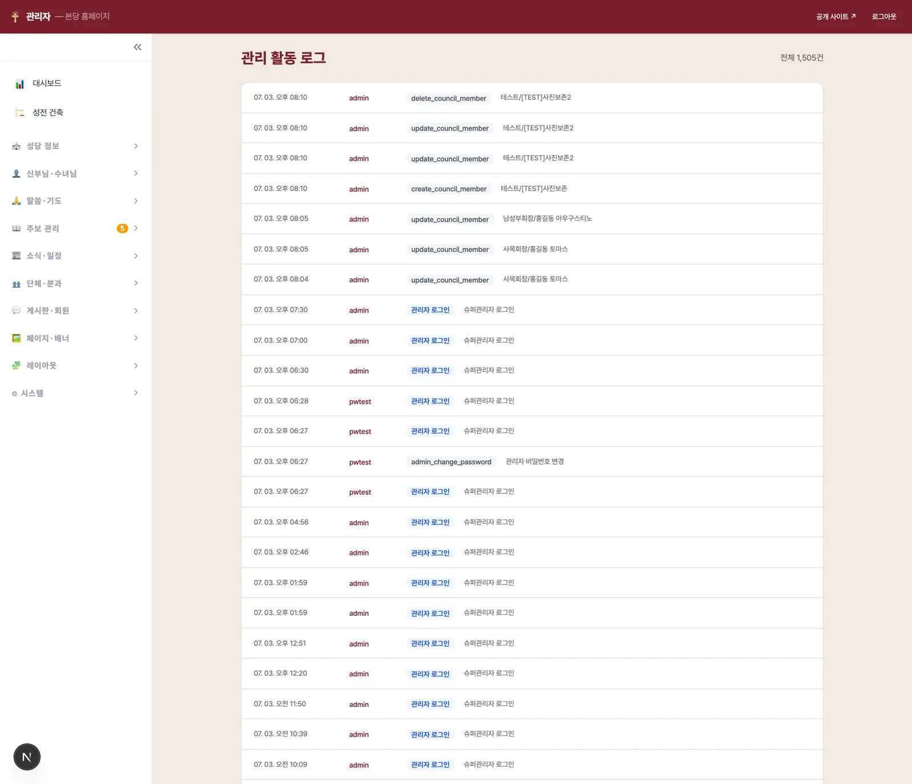Collapse sidebar with double-chevron icon

pyautogui.click(x=137, y=47)
